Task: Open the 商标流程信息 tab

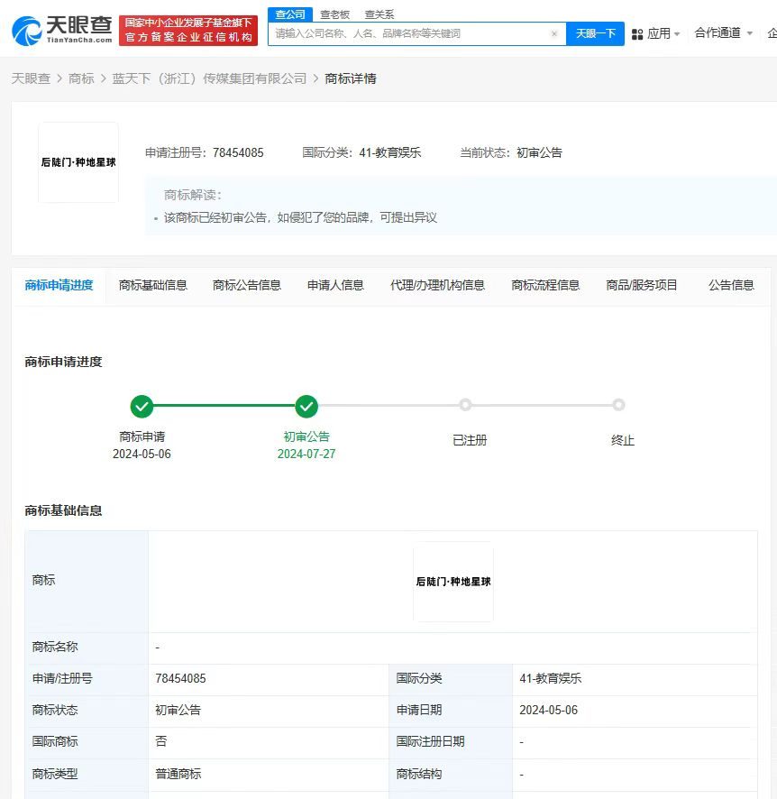Action: (x=545, y=285)
